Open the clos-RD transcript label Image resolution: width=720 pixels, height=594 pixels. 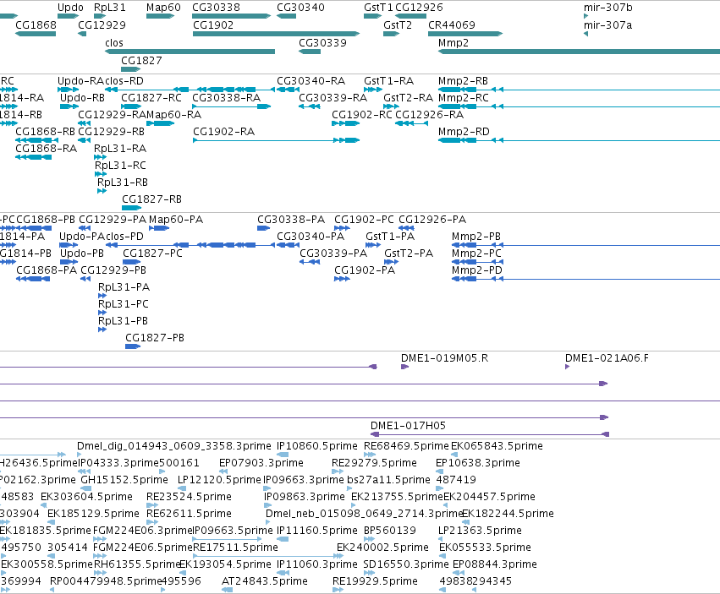[124, 81]
